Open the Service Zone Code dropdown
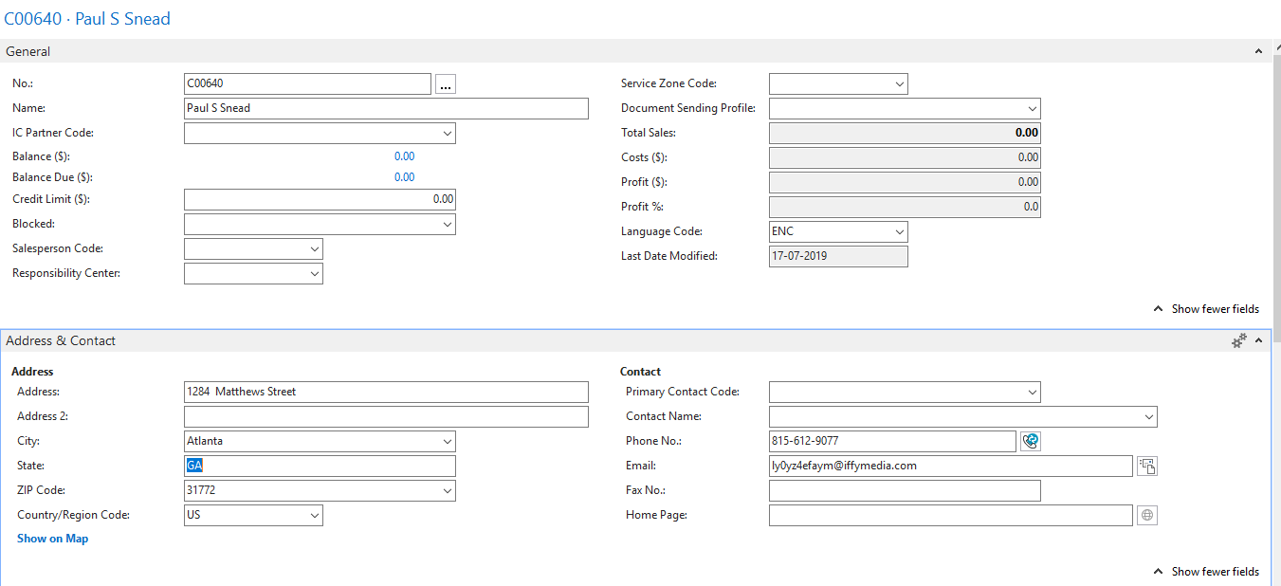Viewport: 1281px width, 586px height. (899, 83)
